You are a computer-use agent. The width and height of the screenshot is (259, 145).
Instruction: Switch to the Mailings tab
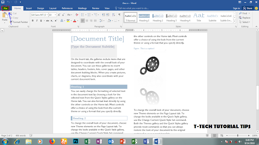(x=82, y=8)
